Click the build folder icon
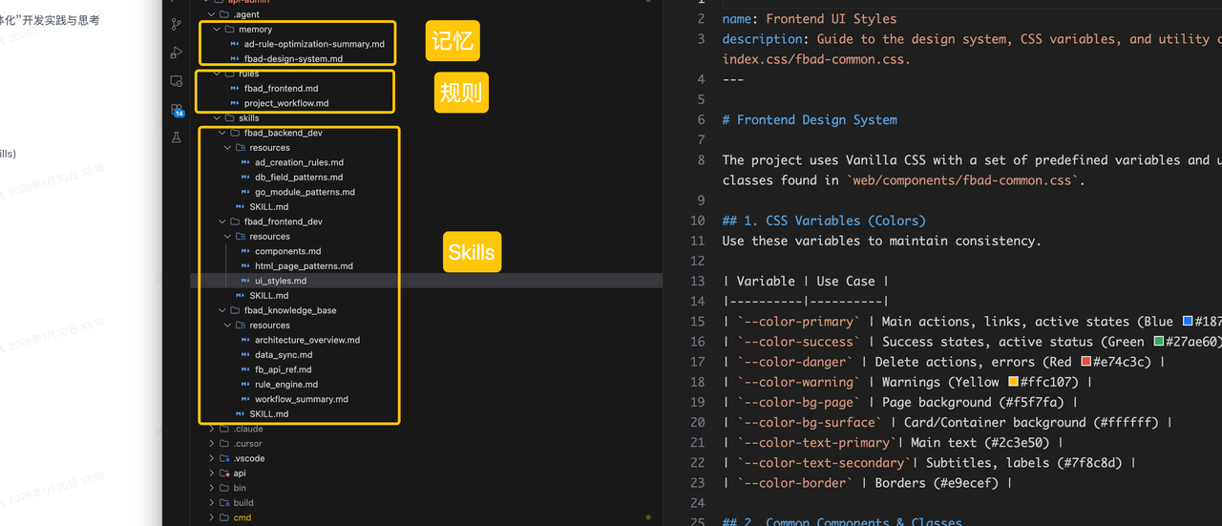 224,503
